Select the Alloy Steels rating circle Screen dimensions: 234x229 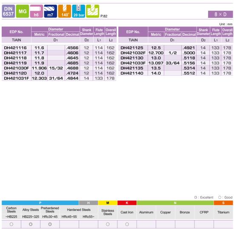(31, 224)
